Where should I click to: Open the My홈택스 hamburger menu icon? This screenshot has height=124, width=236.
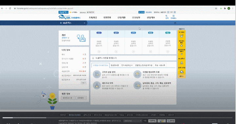pyautogui.click(x=61, y=23)
